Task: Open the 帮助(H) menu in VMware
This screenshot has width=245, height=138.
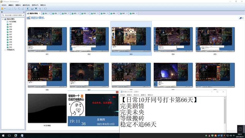Action: (43, 5)
